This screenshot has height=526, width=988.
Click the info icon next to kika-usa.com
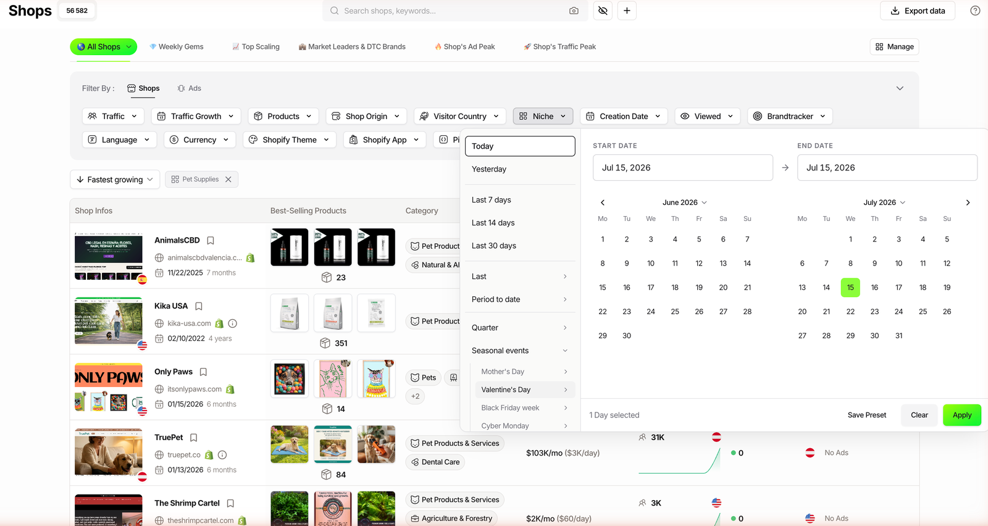tap(233, 324)
